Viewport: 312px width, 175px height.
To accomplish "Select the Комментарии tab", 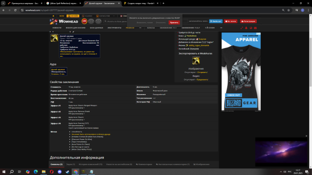I will pos(144,164).
